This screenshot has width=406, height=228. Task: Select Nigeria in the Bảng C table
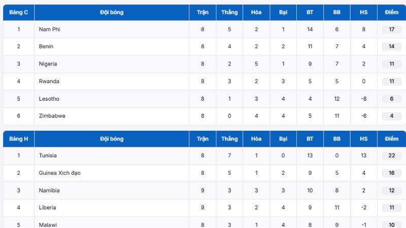(x=48, y=64)
